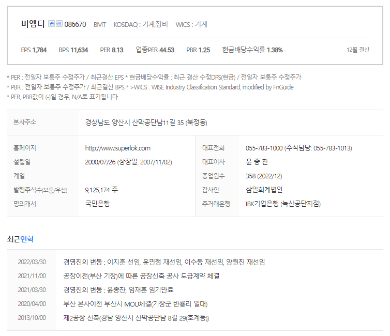Image resolution: width=390 pixels, height=336 pixels.
Task: Click the 발행주식수 value 9,125,174 주
Action: (x=101, y=190)
